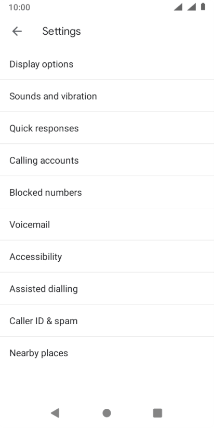Select Accessibility option
Image resolution: width=214 pixels, height=428 pixels.
(107, 257)
